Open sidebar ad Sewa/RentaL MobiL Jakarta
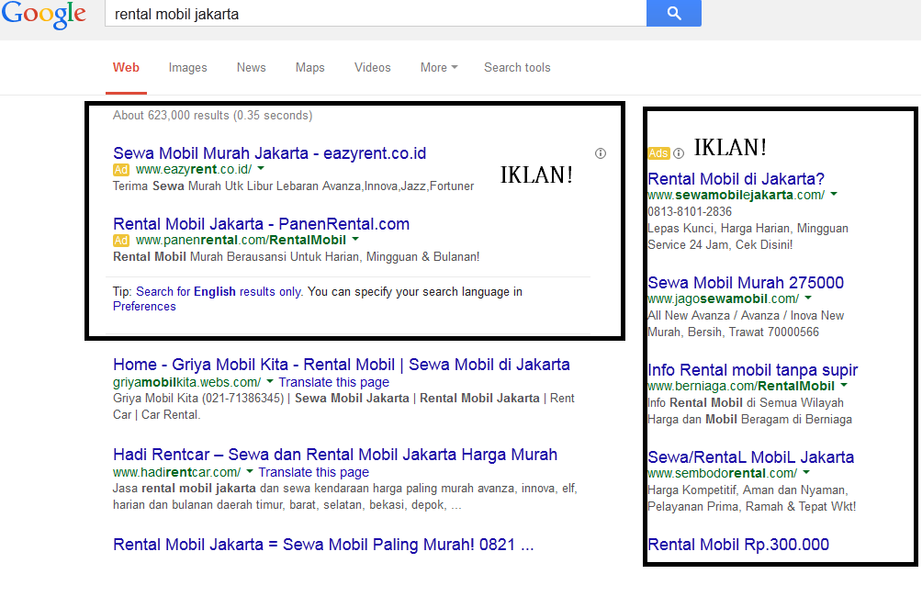Viewport: 922px width, 608px height. click(751, 456)
